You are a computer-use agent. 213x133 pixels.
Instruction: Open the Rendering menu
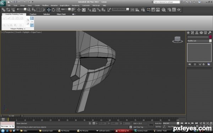coord(76,5)
